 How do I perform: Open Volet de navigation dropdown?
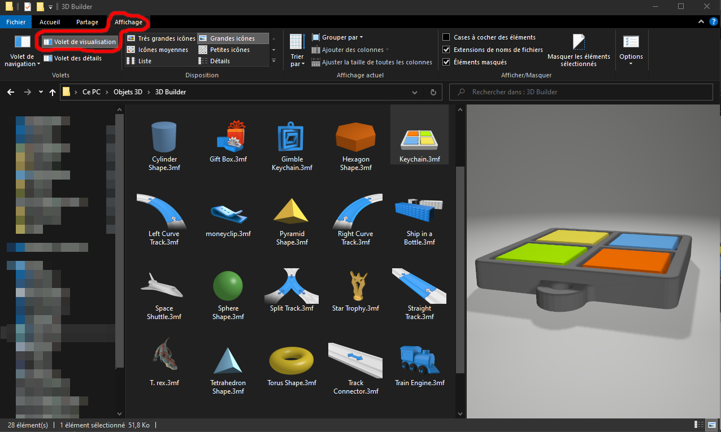23,51
